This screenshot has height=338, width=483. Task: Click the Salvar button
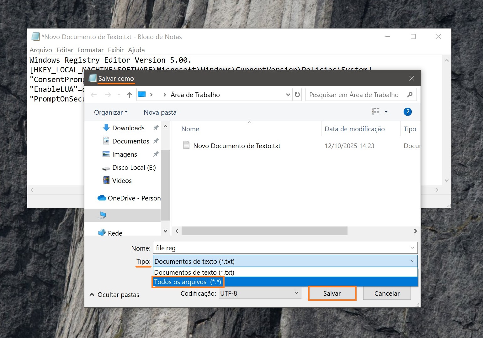pyautogui.click(x=332, y=294)
